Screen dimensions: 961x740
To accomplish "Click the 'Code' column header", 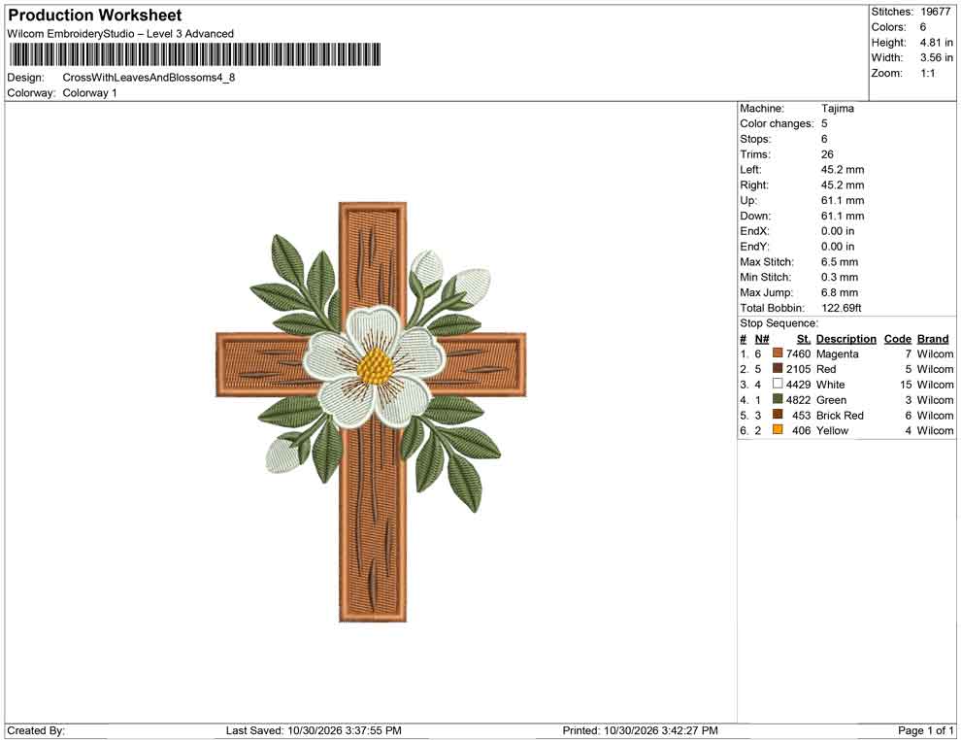I will click(897, 338).
